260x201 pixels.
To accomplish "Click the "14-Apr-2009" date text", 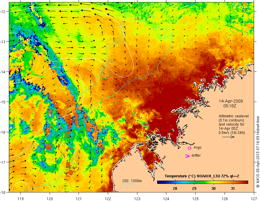I will (x=231, y=101).
